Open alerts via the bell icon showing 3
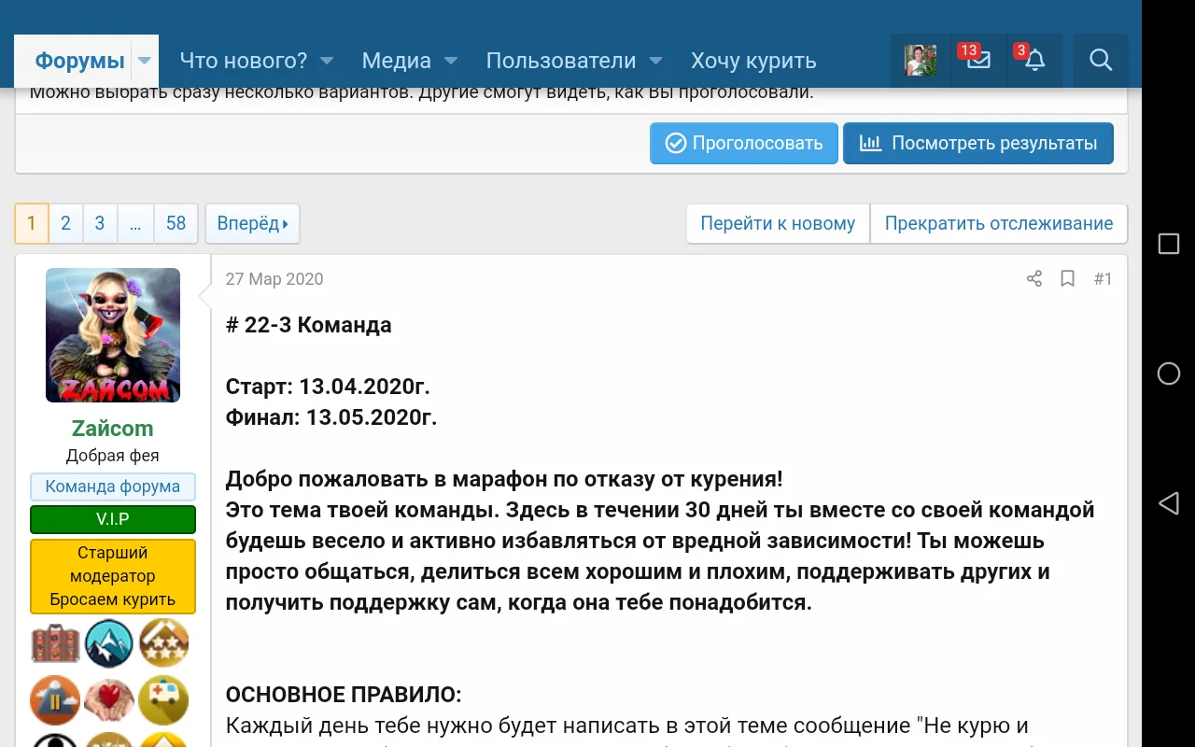This screenshot has width=1195, height=747. click(x=1034, y=60)
